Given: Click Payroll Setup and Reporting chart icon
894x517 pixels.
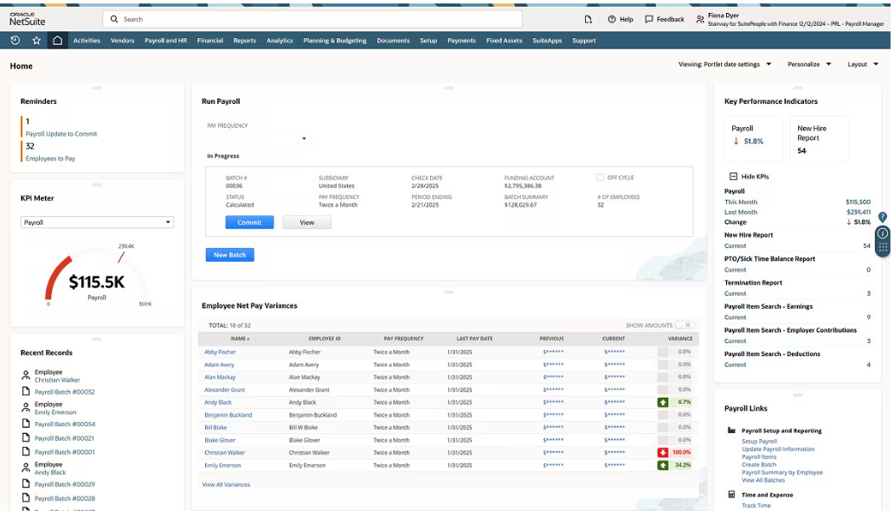Looking at the screenshot, I should [731, 431].
